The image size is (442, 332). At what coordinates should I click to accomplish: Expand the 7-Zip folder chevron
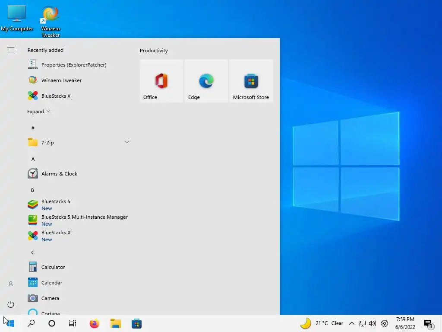click(x=127, y=142)
